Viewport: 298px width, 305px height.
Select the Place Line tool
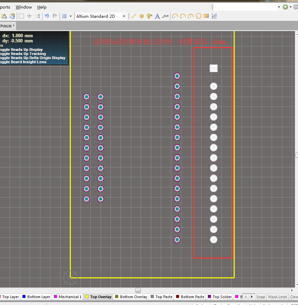coord(134,16)
